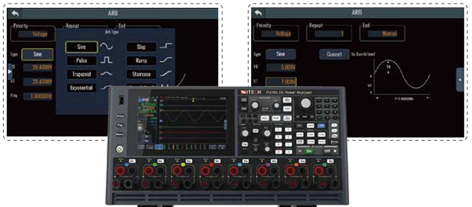This screenshot has height=207, width=472.
Task: Select the Staircase waveform option
Action: point(141,74)
